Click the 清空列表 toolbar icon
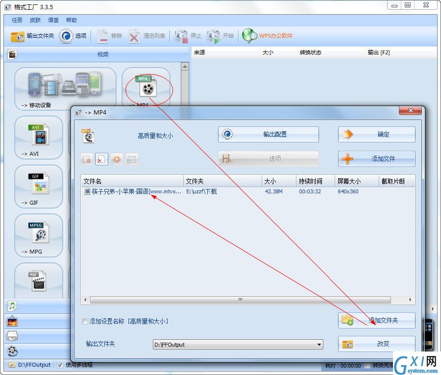The width and height of the screenshot is (441, 375). [x=134, y=36]
